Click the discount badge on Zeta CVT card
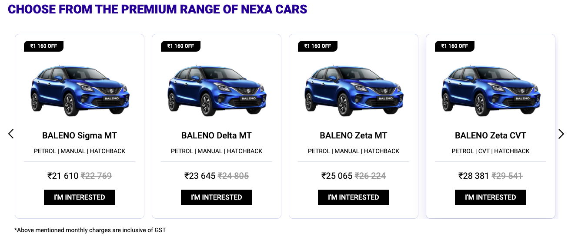 tap(454, 46)
